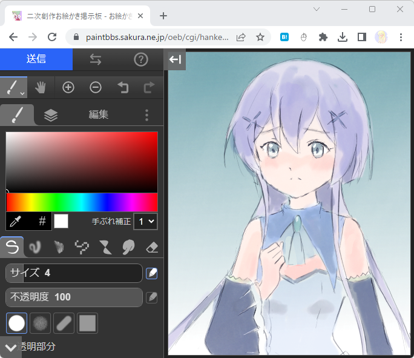Select the 二次創作お絵かき掲示板 browser tab
The image size is (414, 358).
(77, 16)
